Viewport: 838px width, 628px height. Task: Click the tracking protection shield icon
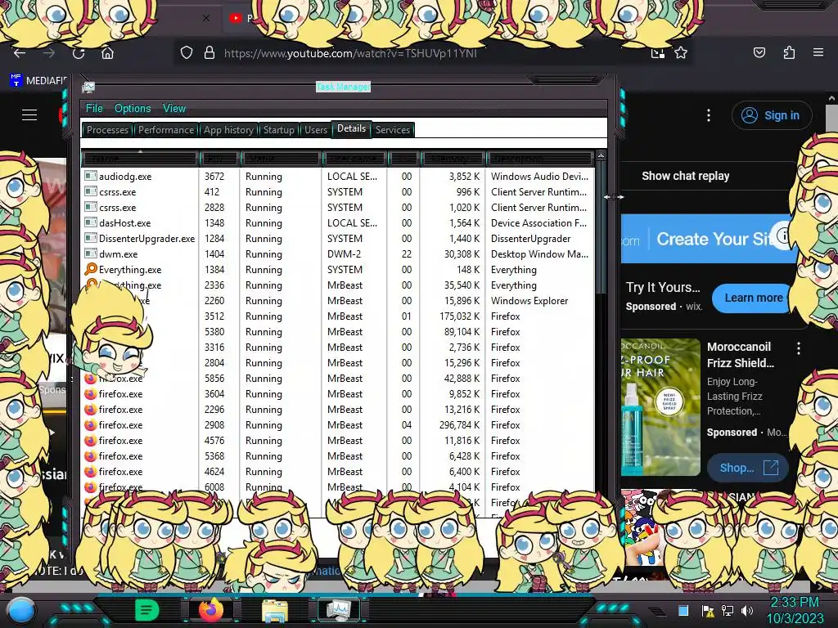186,53
